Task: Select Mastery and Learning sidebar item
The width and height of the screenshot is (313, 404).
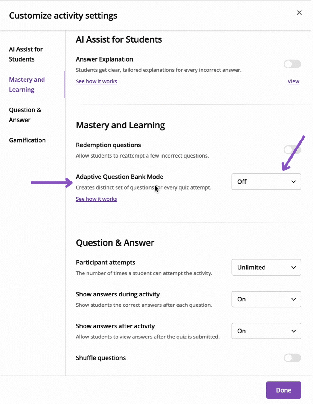Action: [x=27, y=85]
